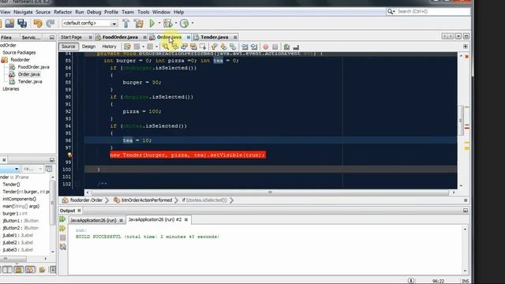The height and width of the screenshot is (284, 505).
Task: Click the Next Bookmark down-arrow icon
Action: [x=223, y=47]
